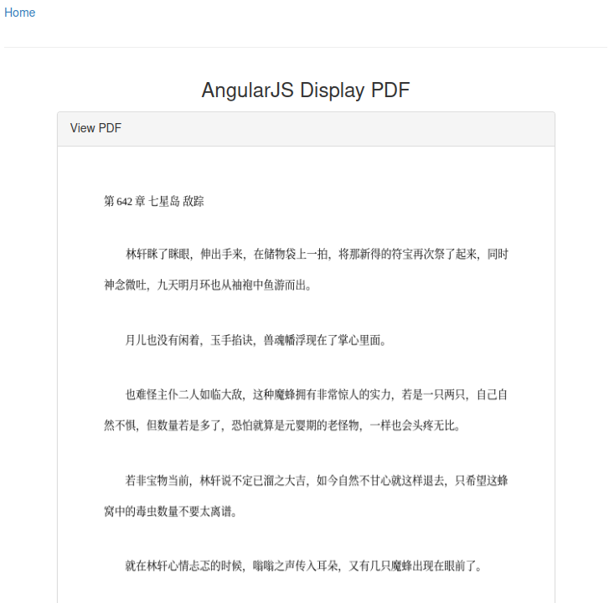Image resolution: width=609 pixels, height=603 pixels.
Task: Click the phrase 九天明月环 in the PDF
Action: click(x=184, y=285)
